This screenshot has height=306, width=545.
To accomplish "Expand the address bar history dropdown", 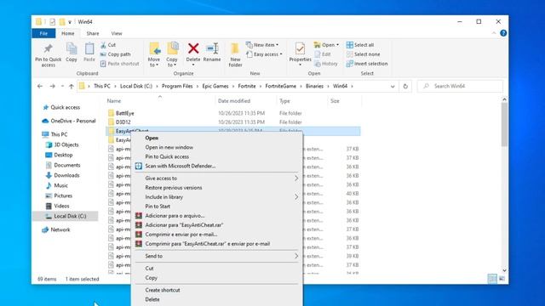I will [393, 87].
